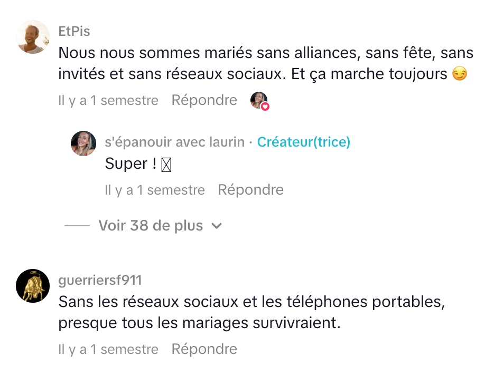Click Répondre under guerriersf911 comment
This screenshot has height=365, width=485.
coord(204,349)
